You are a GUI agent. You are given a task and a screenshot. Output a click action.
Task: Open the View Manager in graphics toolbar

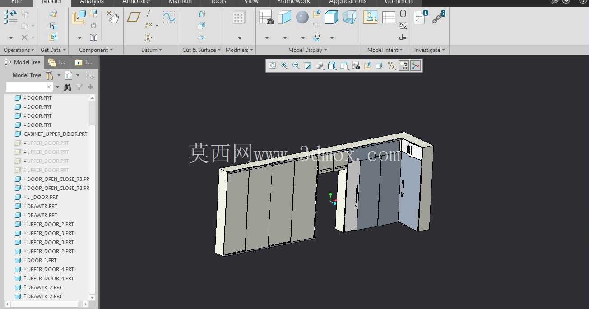click(356, 66)
